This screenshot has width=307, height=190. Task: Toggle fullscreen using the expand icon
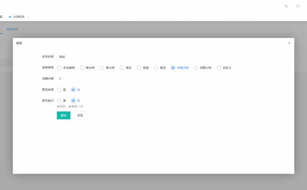(x=297, y=6)
